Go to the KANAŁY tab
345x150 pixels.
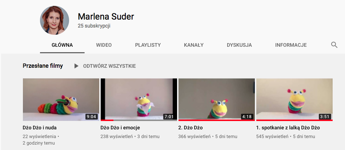194,45
